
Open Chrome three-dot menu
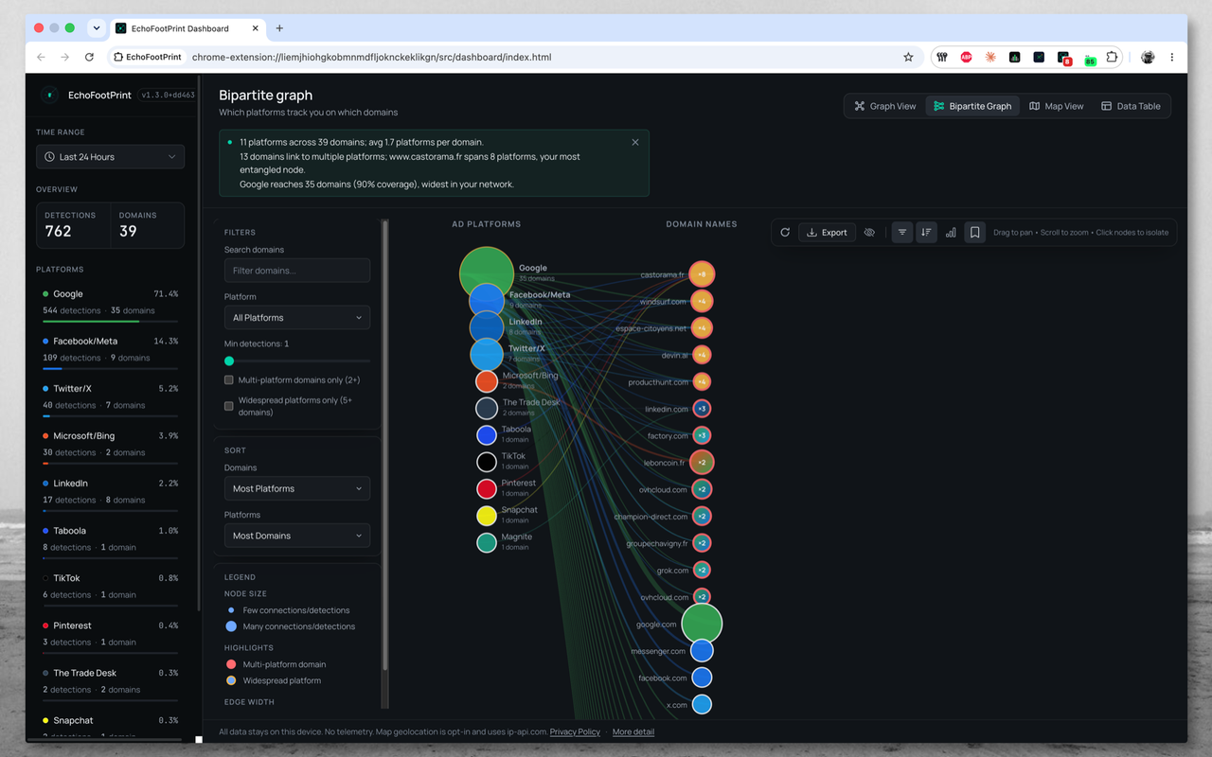pyautogui.click(x=1172, y=57)
